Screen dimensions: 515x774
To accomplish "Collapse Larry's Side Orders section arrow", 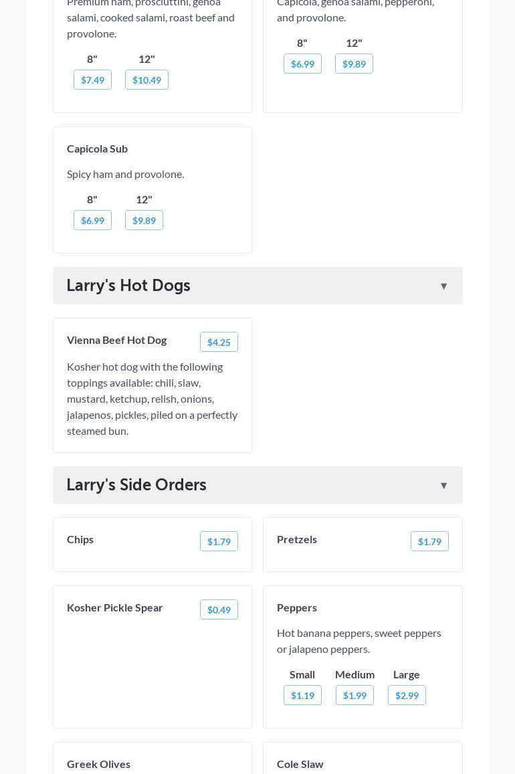I will pos(443,486).
